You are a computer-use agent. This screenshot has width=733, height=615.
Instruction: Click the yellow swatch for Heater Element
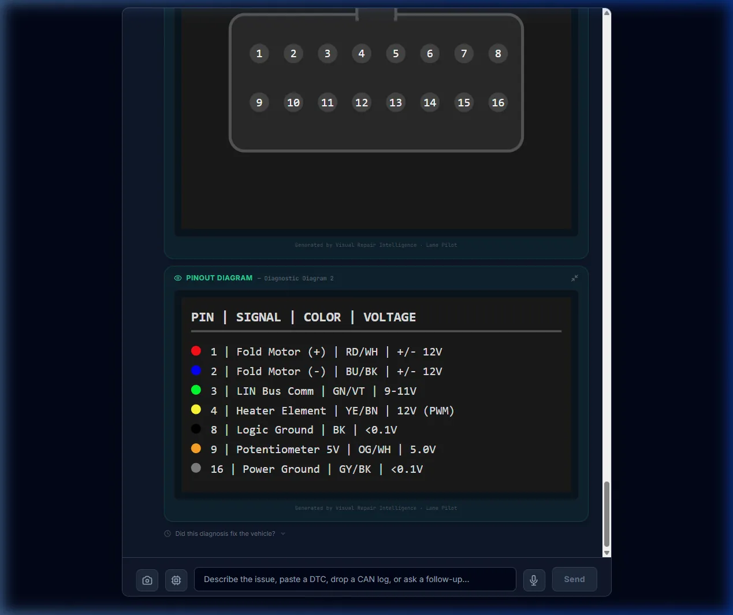196,410
